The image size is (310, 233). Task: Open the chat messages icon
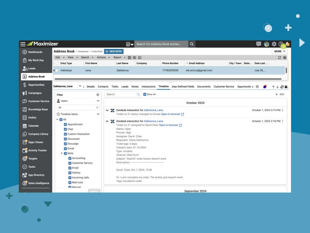pyautogui.click(x=259, y=44)
